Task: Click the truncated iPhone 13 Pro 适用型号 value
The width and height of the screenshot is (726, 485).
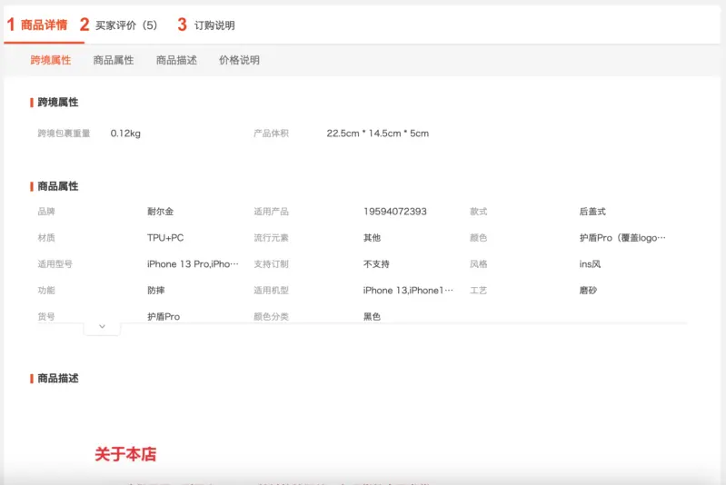Action: [193, 264]
